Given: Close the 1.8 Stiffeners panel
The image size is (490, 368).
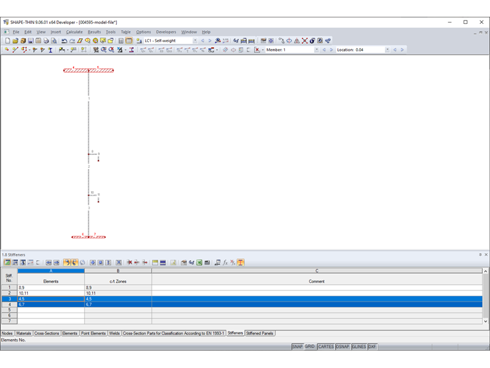Looking at the screenshot, I should pyautogui.click(x=486, y=255).
